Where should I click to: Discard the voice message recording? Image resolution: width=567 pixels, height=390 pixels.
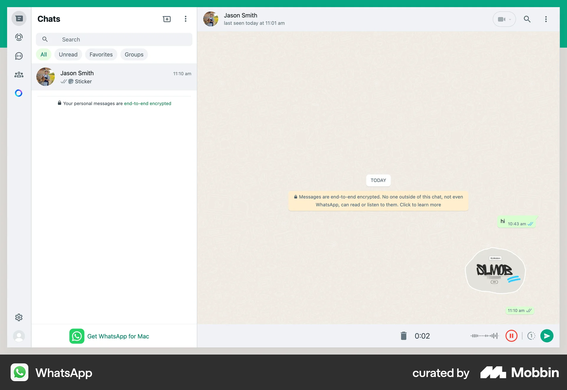403,336
